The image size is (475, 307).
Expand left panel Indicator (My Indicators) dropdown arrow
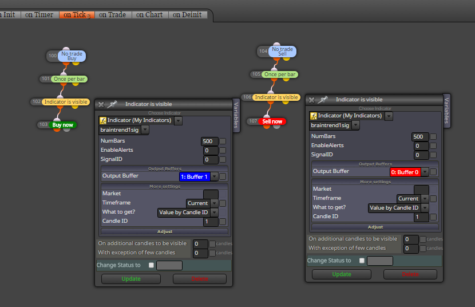pyautogui.click(x=179, y=121)
